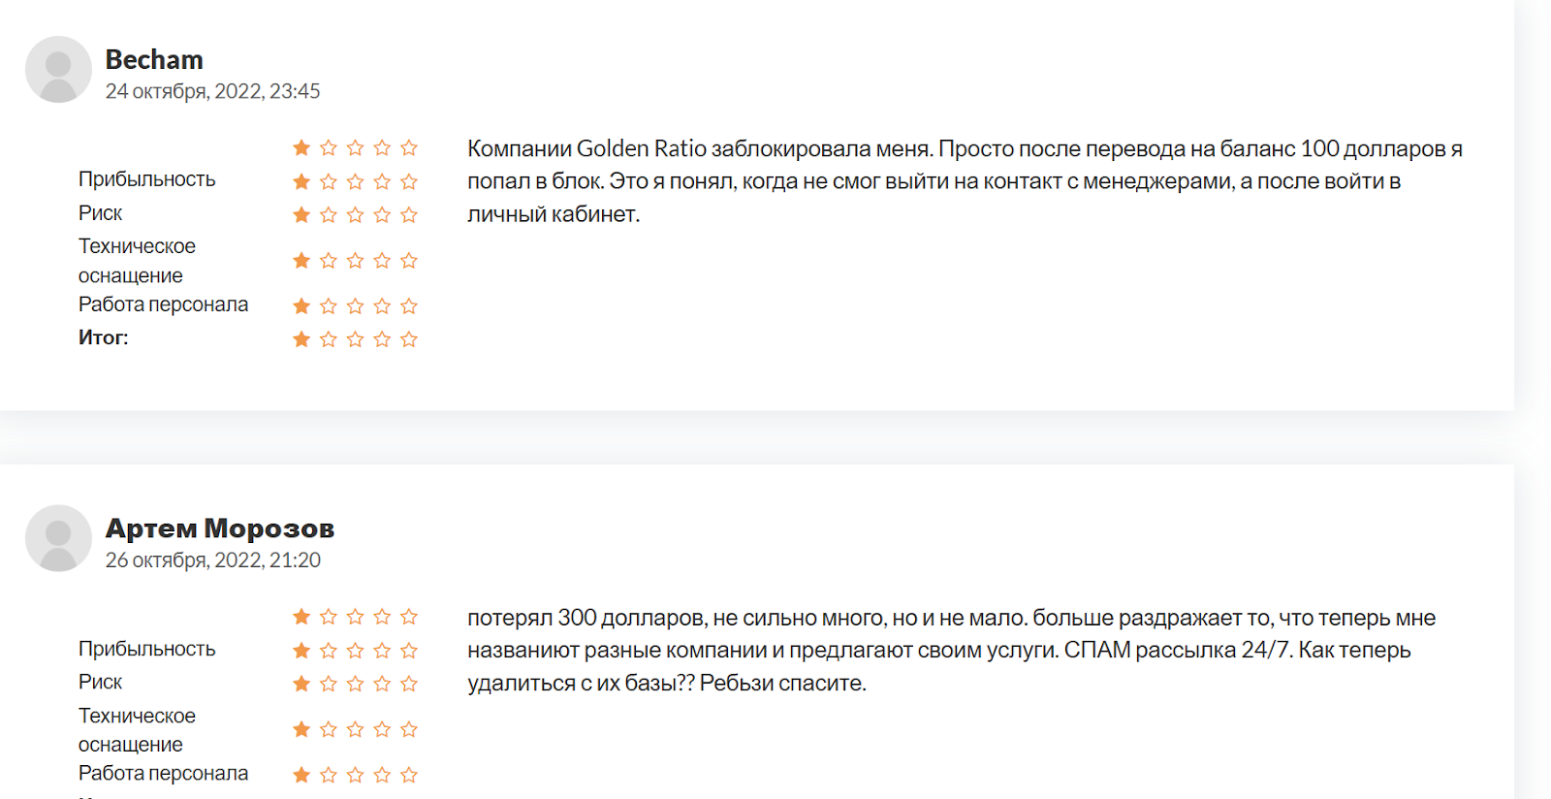Image resolution: width=1551 pixels, height=799 pixels.
Task: Click fifth star in Becham's Итог rating
Action: [x=409, y=339]
